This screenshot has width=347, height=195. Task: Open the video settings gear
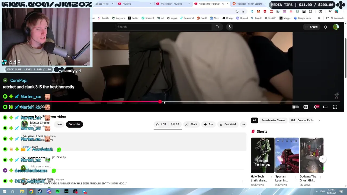316,107
